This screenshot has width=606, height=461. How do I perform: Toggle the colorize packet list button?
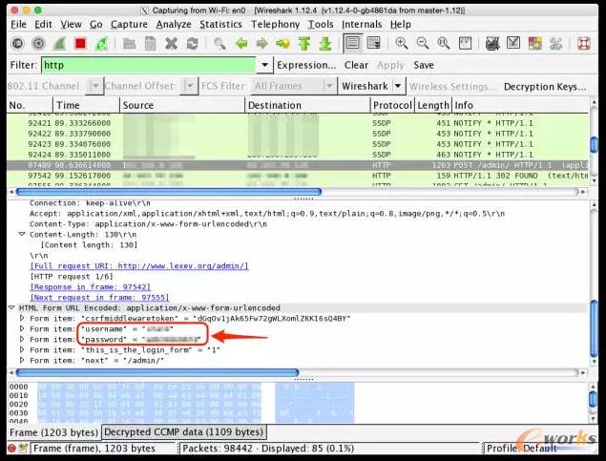click(354, 44)
